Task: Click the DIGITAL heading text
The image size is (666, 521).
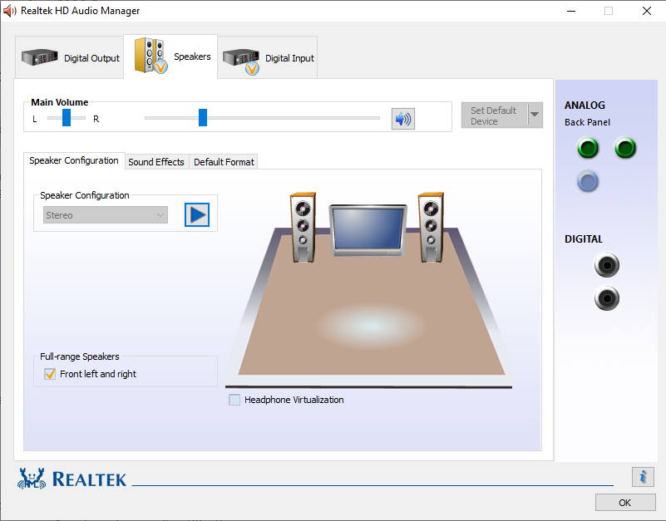Action: pyautogui.click(x=584, y=239)
